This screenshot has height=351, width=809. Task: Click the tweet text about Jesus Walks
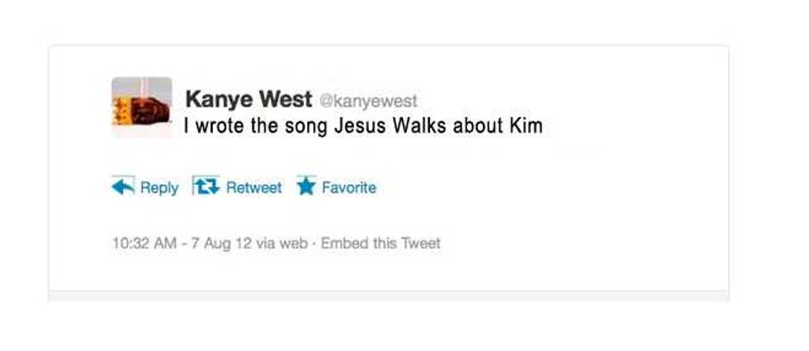(363, 127)
